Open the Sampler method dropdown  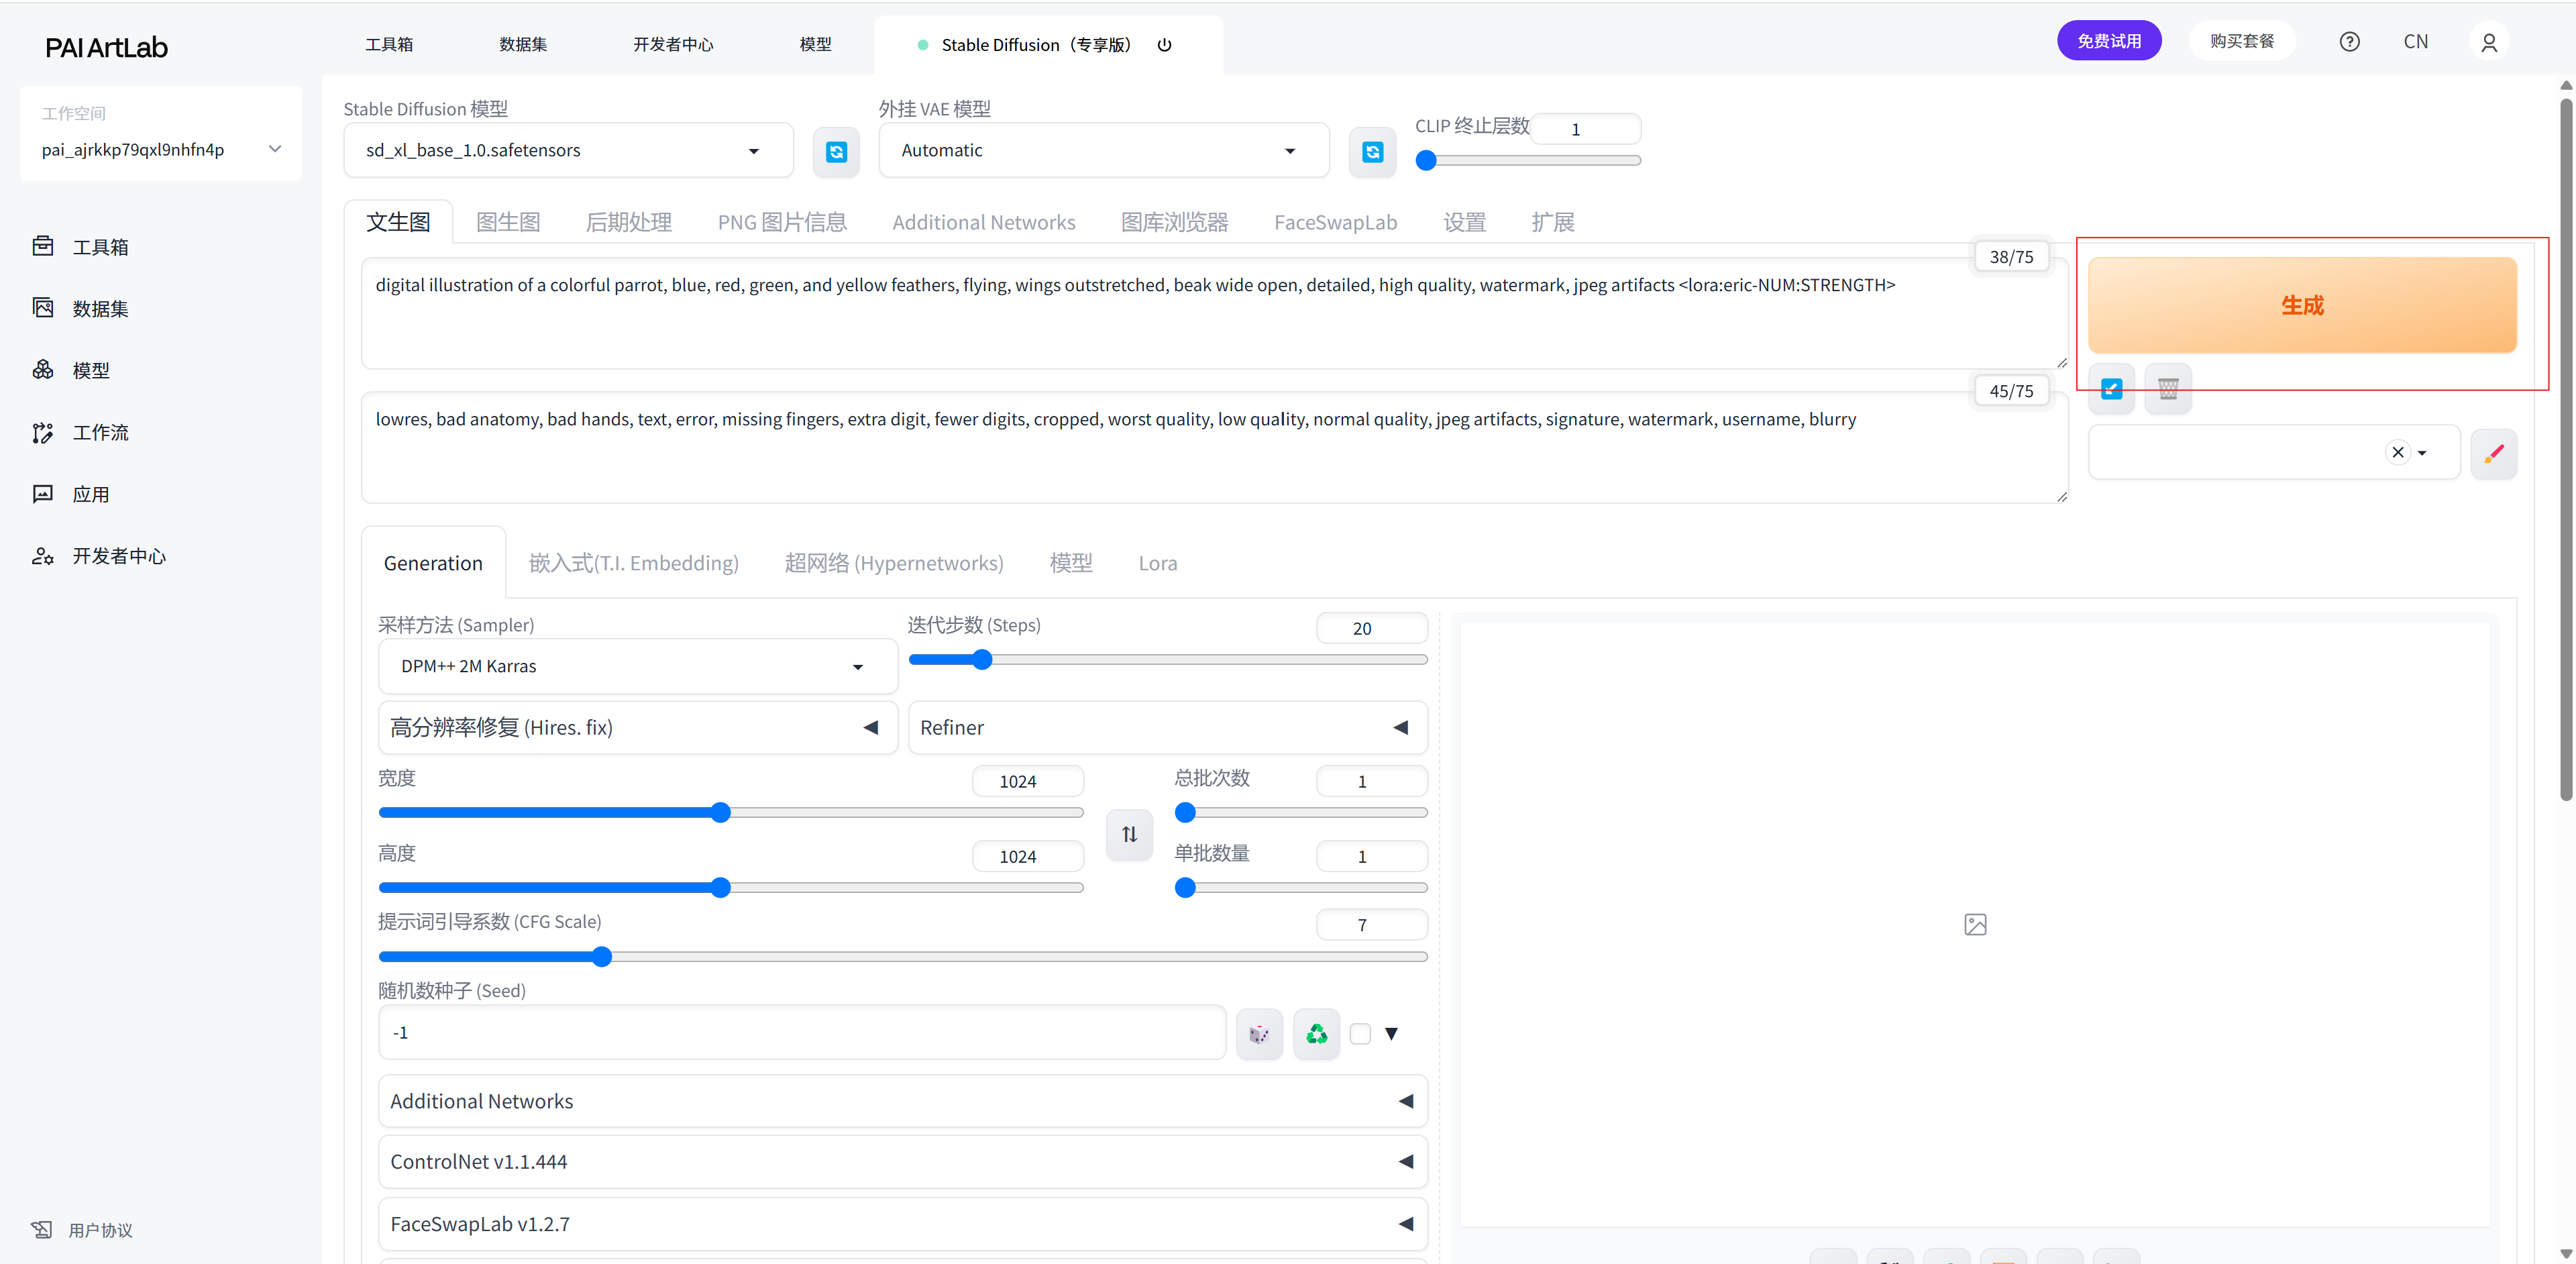[x=637, y=666]
